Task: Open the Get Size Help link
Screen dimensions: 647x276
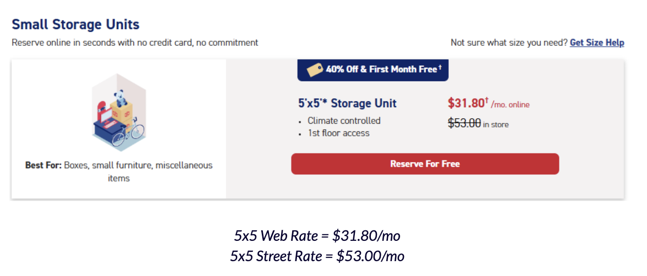Action: pos(597,42)
